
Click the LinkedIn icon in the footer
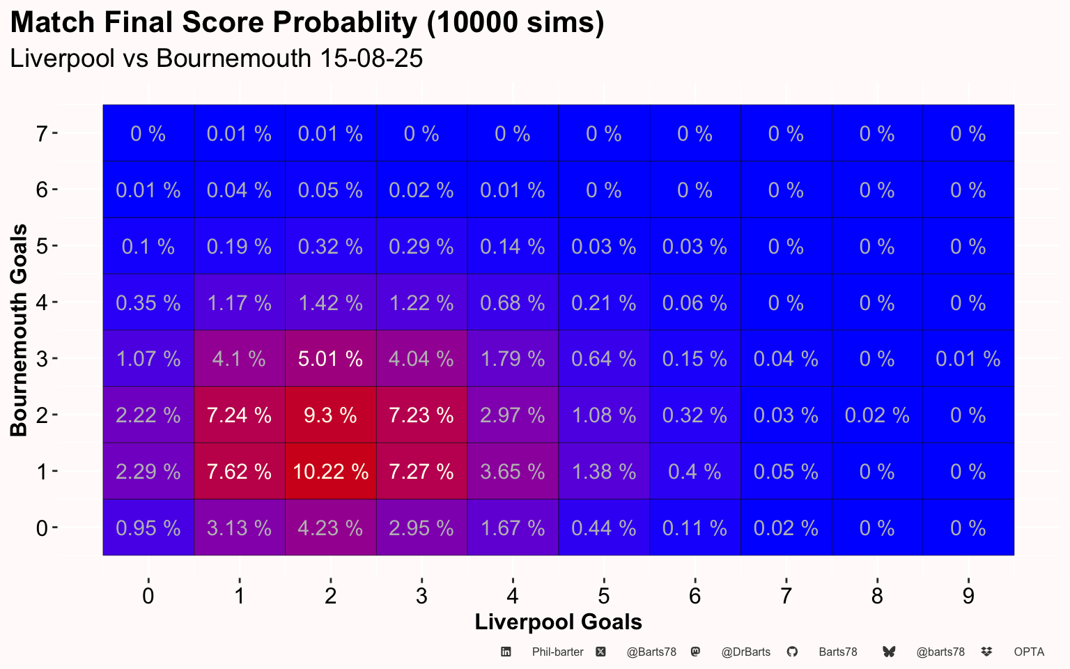tap(506, 652)
